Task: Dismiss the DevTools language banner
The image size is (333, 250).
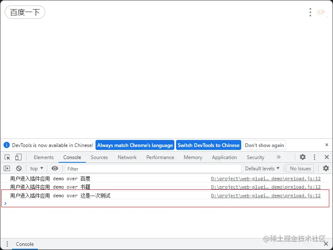Action: (327, 145)
